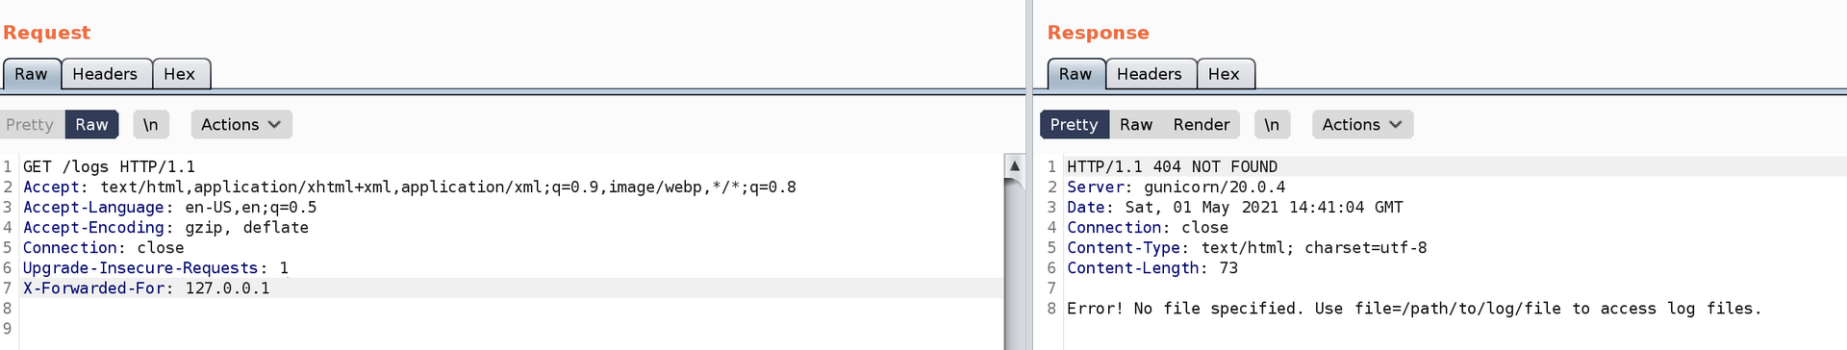
Task: Switch to the Response Headers tab
Action: (1150, 74)
